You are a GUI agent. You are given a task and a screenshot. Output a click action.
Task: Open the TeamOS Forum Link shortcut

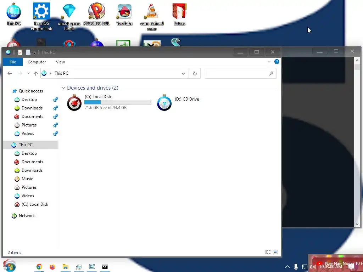(41, 17)
